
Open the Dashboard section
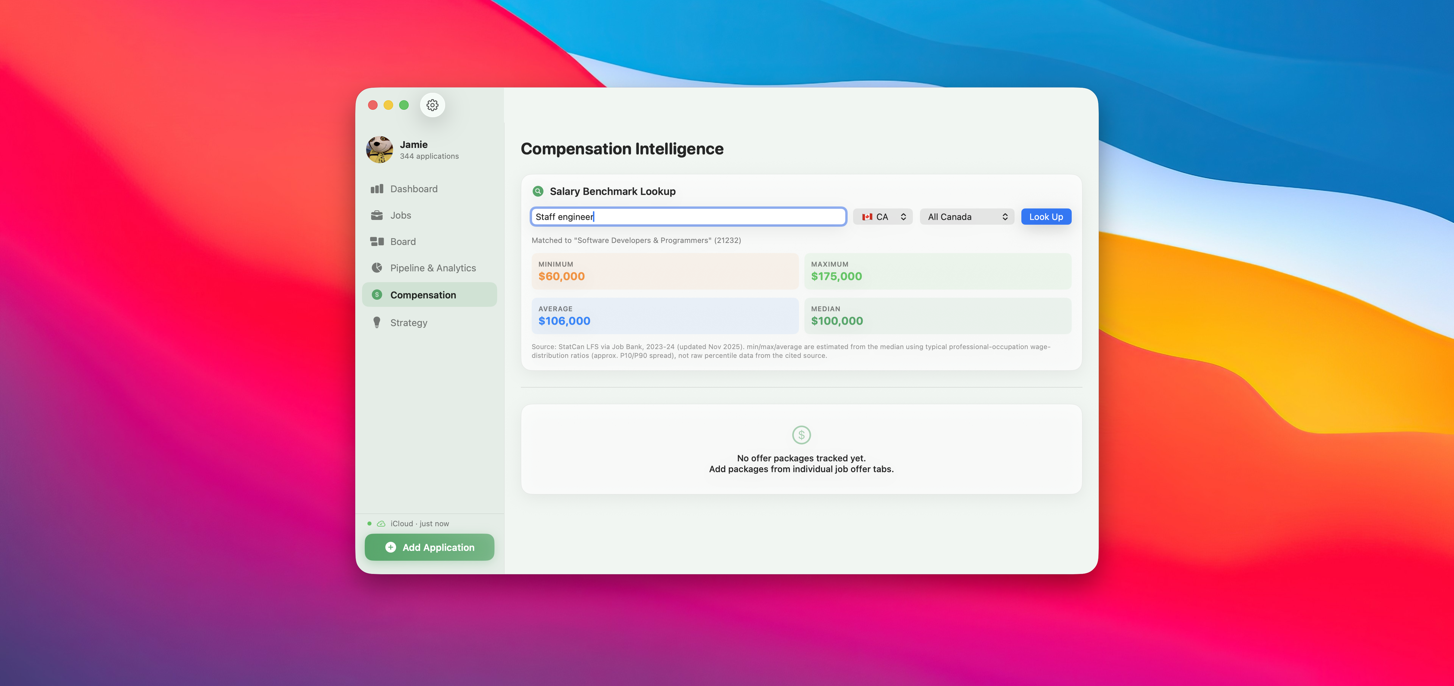click(x=429, y=189)
